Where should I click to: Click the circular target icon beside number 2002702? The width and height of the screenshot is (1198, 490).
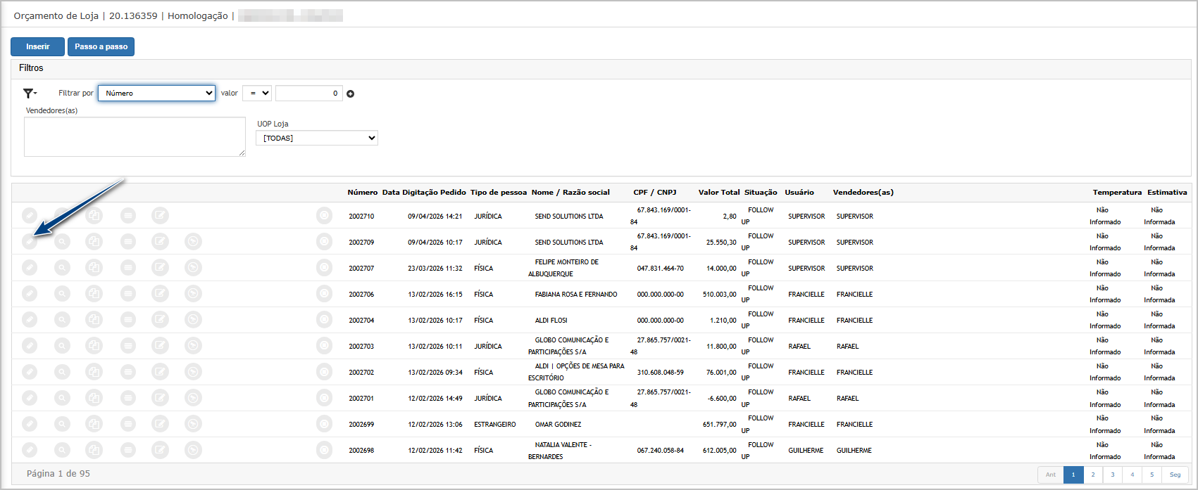324,372
